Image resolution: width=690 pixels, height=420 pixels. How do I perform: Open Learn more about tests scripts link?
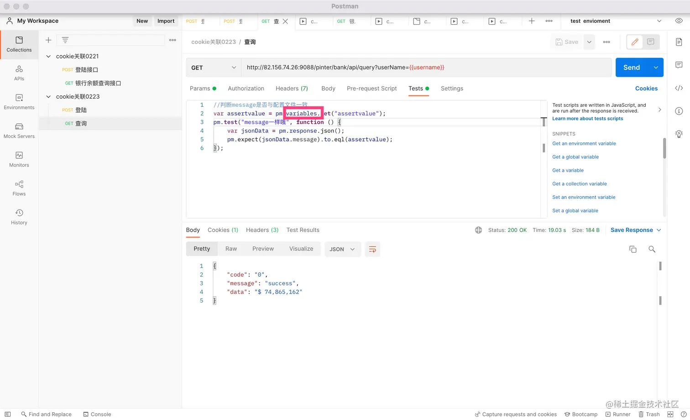pos(588,119)
